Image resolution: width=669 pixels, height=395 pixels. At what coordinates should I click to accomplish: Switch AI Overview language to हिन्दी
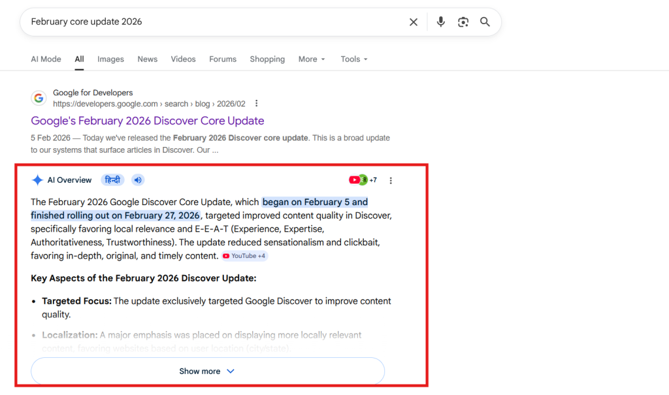pos(112,180)
